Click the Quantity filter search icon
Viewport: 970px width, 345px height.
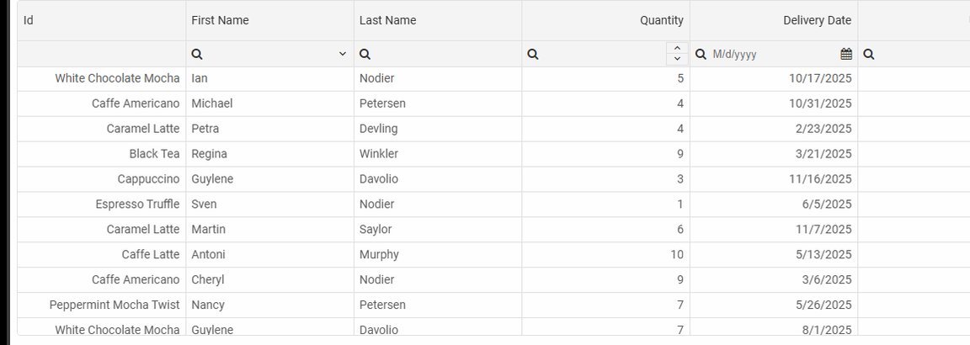pyautogui.click(x=533, y=55)
